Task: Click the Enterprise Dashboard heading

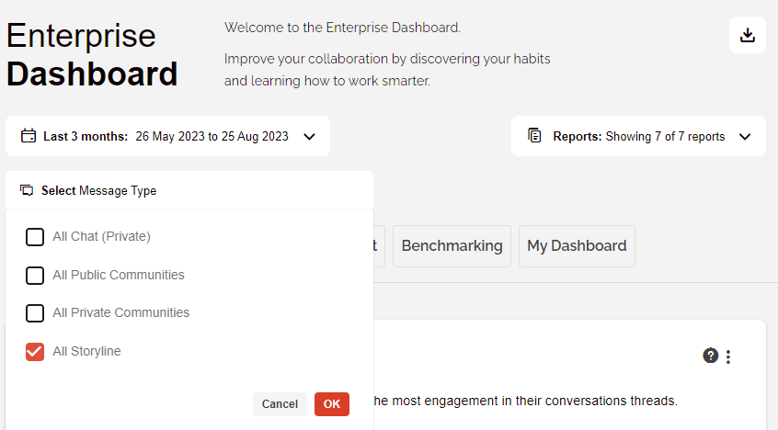Action: click(x=92, y=54)
